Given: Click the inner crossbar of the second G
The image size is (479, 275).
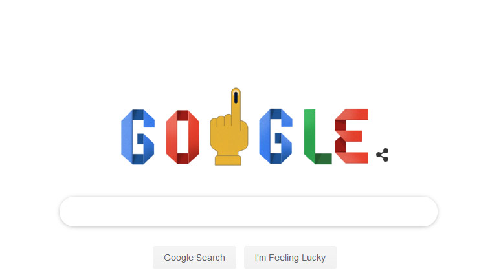Looking at the screenshot, I should click(278, 138).
